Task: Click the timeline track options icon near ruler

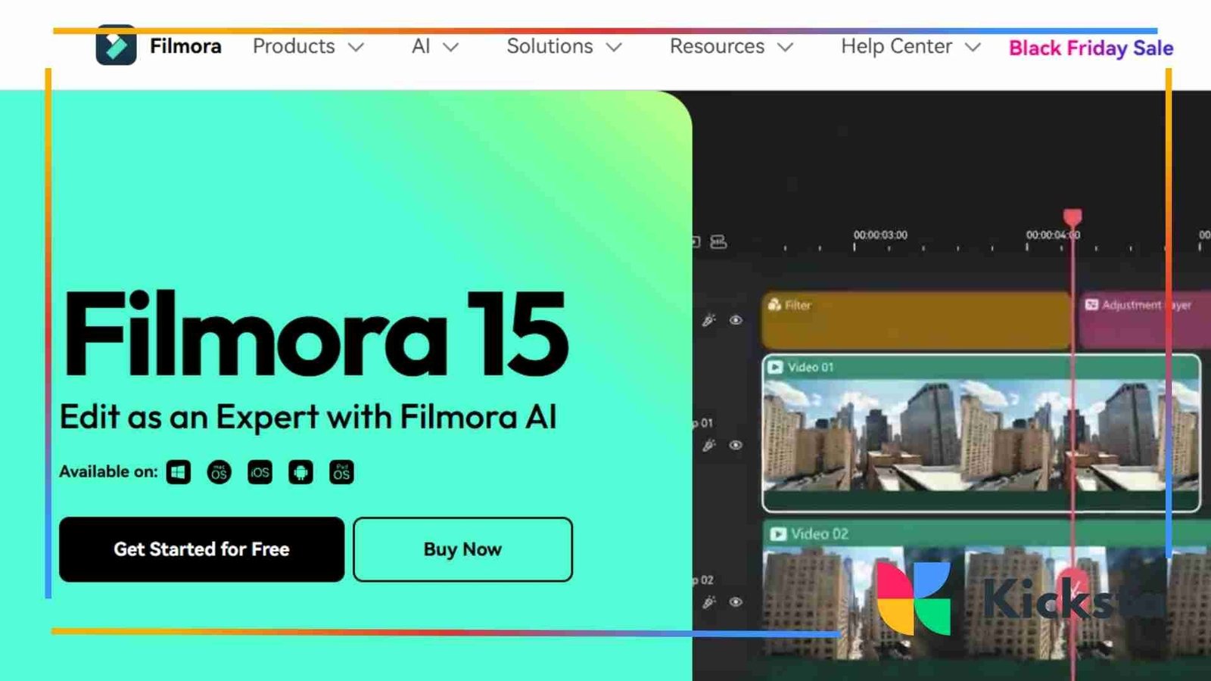Action: click(718, 242)
